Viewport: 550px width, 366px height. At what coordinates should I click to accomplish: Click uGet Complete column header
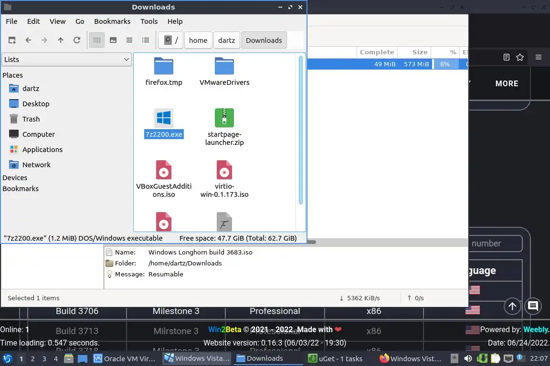377,52
